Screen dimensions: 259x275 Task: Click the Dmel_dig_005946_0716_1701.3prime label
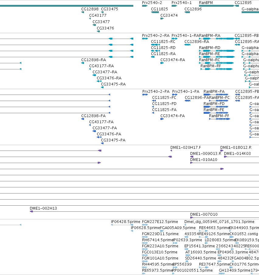click(x=219, y=222)
